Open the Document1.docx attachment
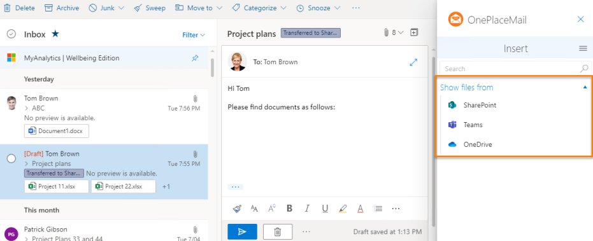The width and height of the screenshot is (593, 241). (x=56, y=131)
